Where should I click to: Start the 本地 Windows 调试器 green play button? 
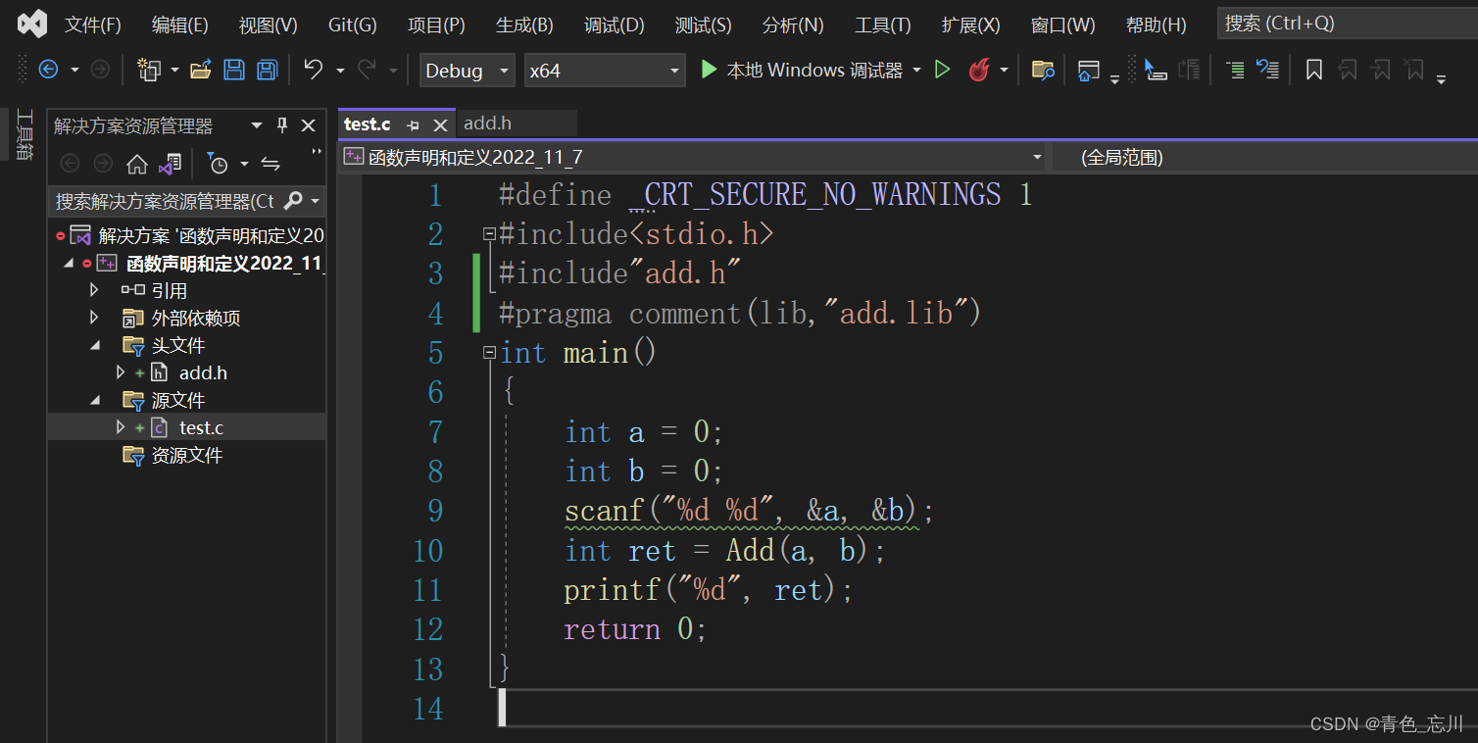(709, 70)
